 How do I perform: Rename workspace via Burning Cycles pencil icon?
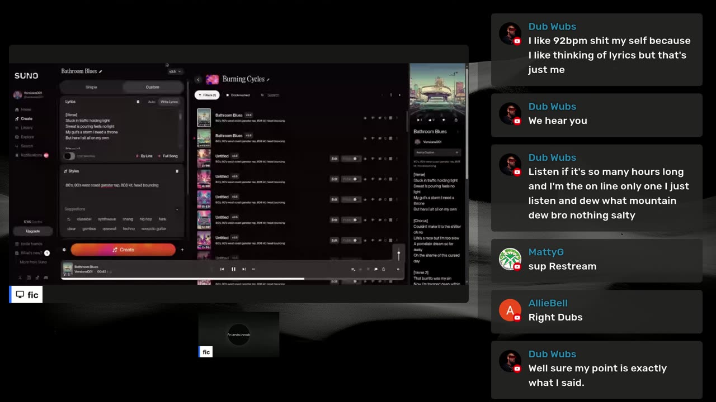[268, 79]
